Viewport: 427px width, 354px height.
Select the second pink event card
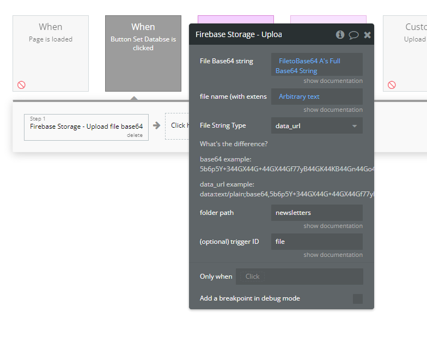point(328,20)
